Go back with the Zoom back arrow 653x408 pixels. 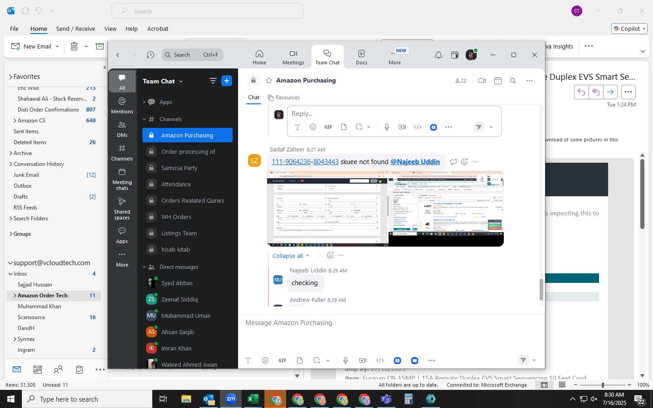pos(118,55)
